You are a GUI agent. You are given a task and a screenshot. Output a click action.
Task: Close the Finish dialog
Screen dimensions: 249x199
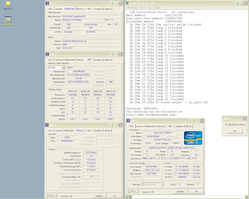(x=245, y=119)
